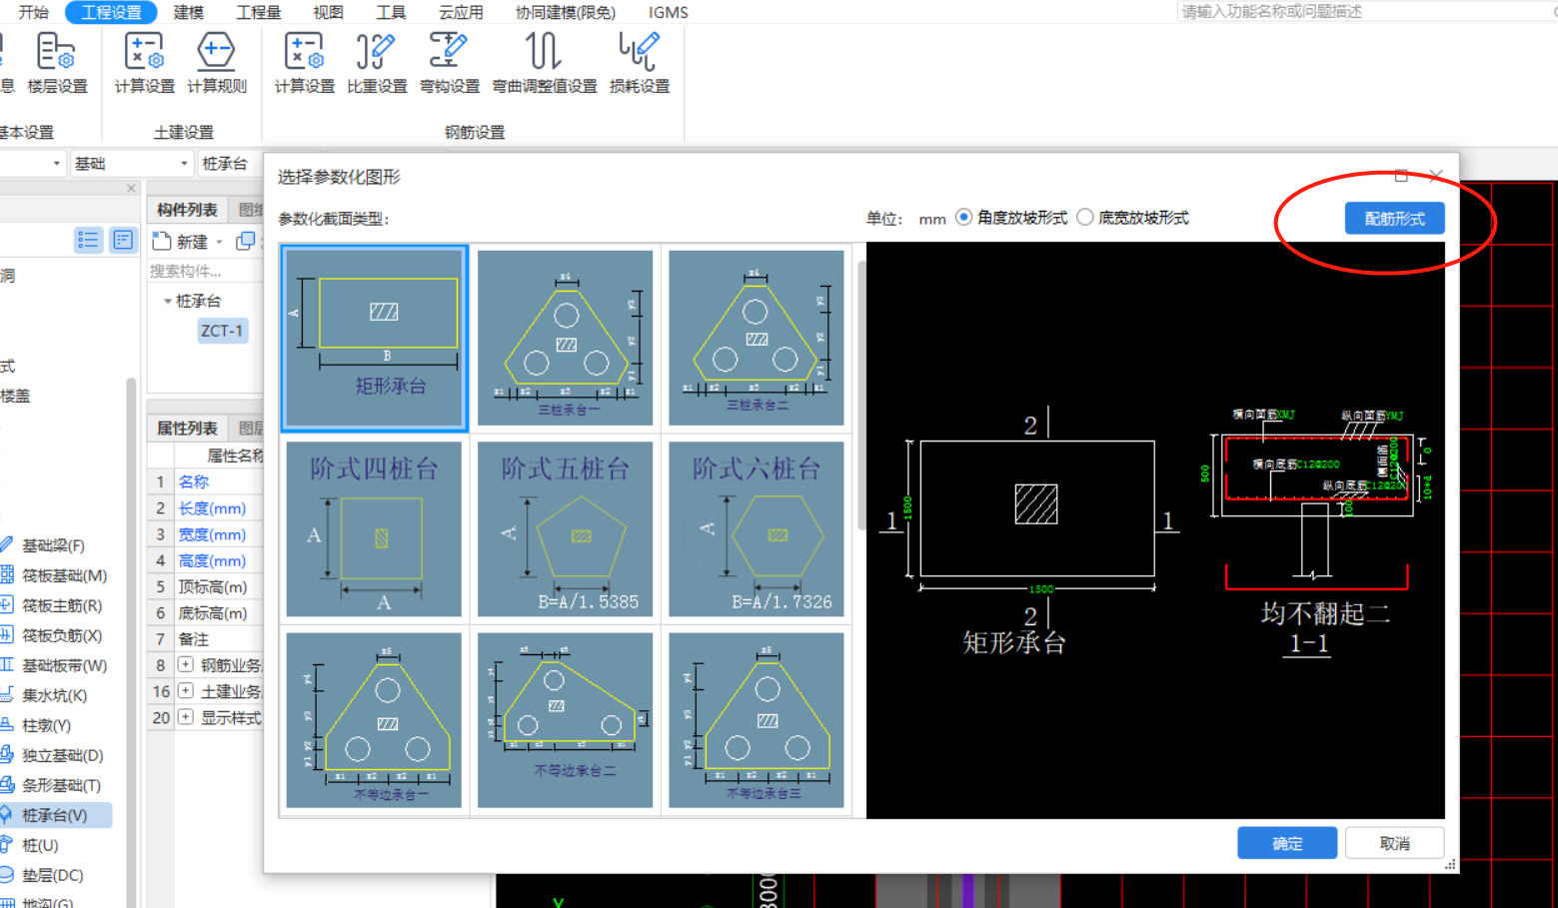Screen dimensions: 1558x908
Task: Click the 新建 new component icon
Action: (162, 241)
